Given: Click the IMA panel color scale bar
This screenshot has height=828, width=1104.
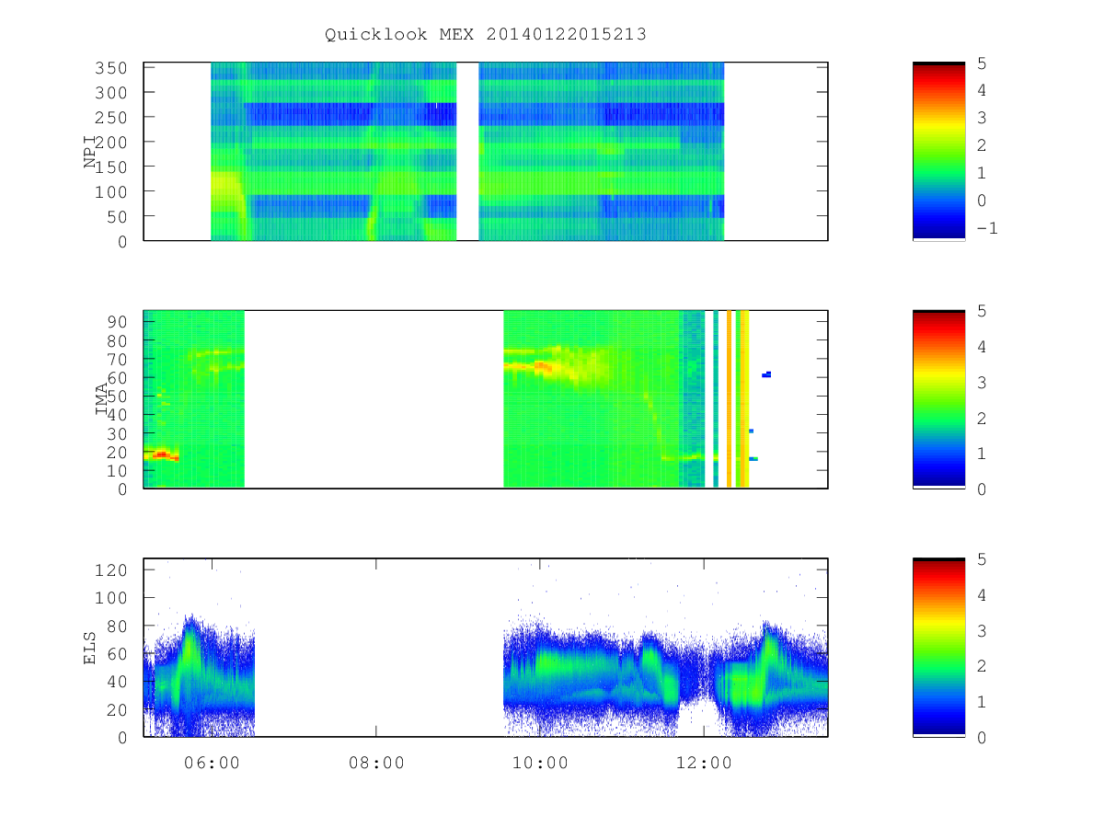Looking at the screenshot, I should [x=938, y=399].
